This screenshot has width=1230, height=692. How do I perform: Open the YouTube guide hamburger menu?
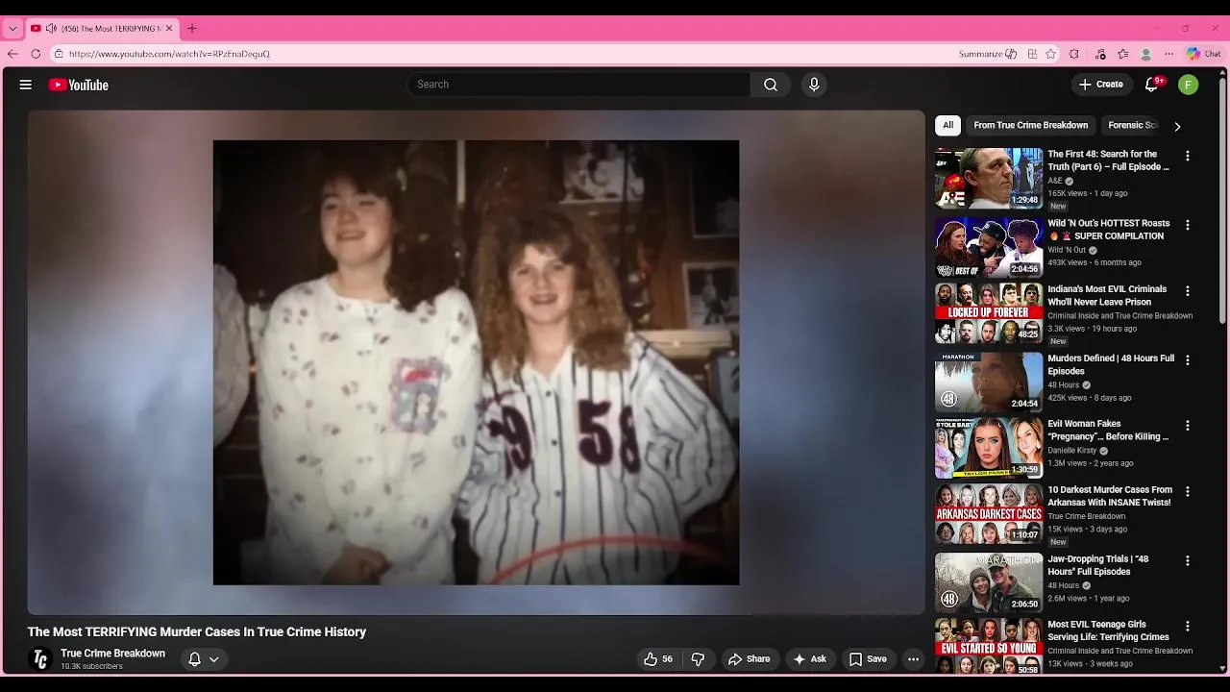coord(26,85)
